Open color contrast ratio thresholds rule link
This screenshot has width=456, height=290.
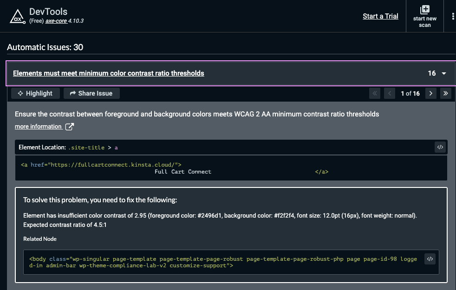point(109,73)
